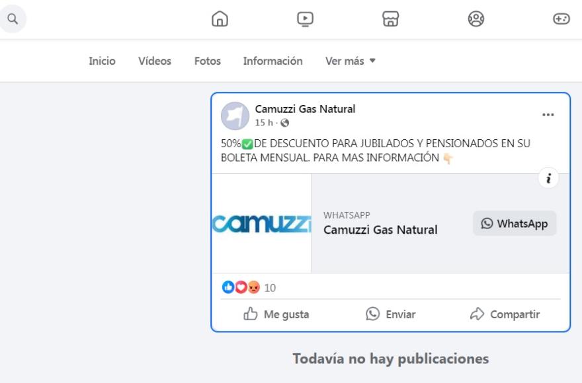Open the Camuzzi logo thumbnail

point(262,223)
